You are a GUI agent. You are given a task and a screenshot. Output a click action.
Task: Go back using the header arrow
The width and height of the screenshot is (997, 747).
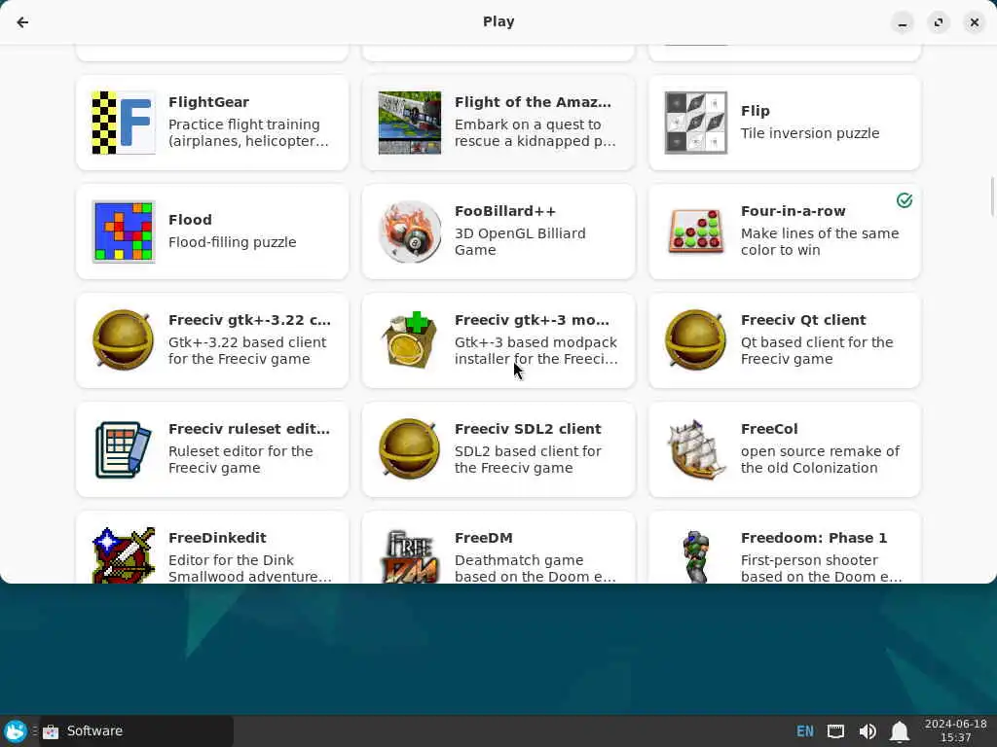(23, 22)
